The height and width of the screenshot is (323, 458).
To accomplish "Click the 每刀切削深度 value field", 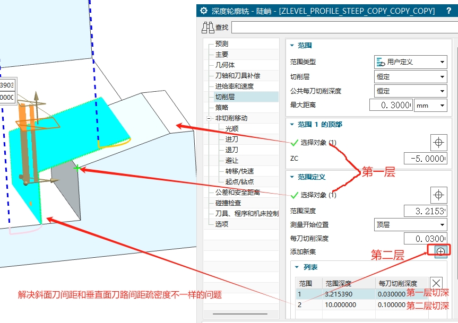I will tap(425, 239).
